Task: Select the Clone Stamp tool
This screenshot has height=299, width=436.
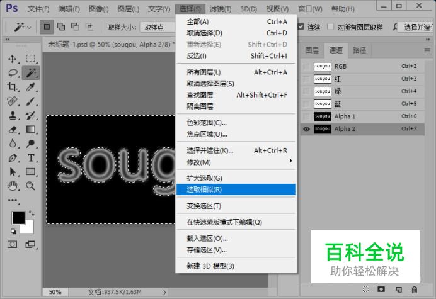Action: [x=12, y=115]
